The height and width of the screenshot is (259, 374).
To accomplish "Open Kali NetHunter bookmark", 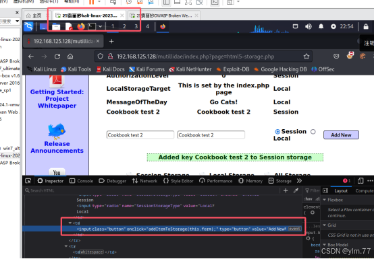I will click(190, 69).
